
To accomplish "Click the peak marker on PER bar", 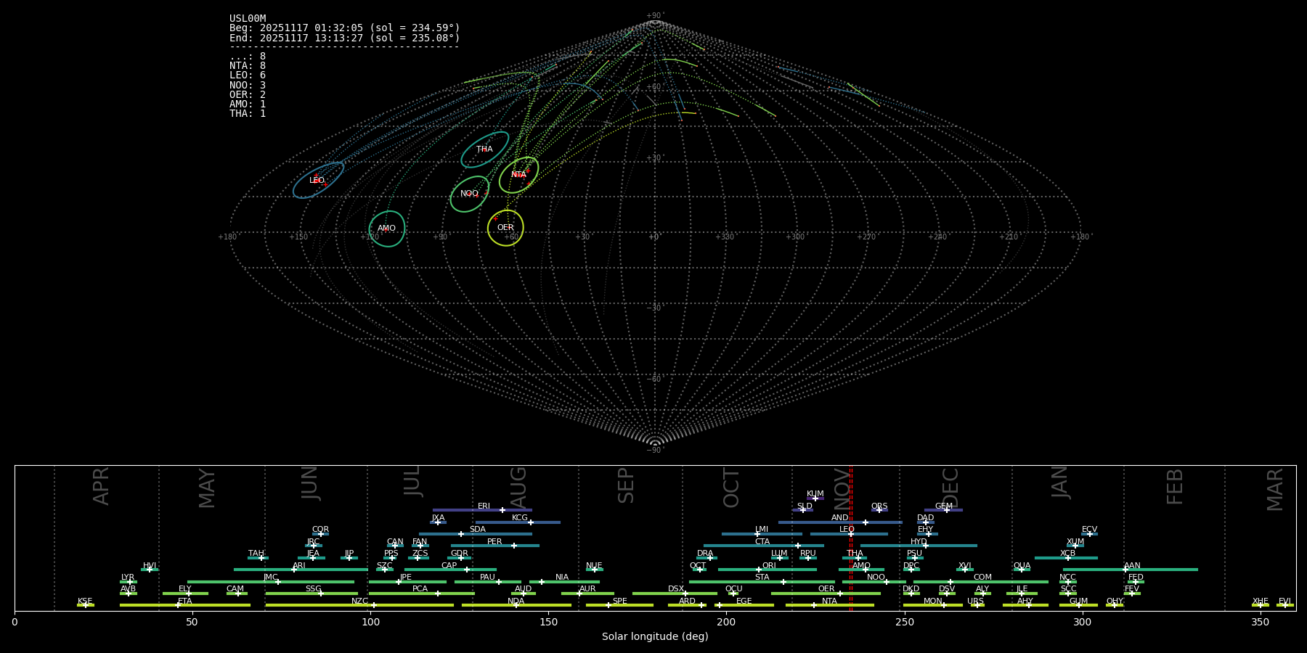I will point(514,546).
